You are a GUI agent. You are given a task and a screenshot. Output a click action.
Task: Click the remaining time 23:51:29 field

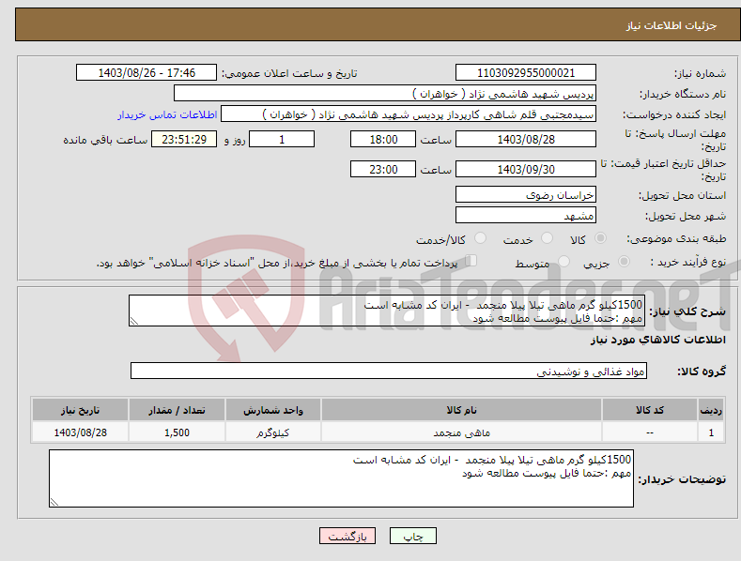(184, 139)
